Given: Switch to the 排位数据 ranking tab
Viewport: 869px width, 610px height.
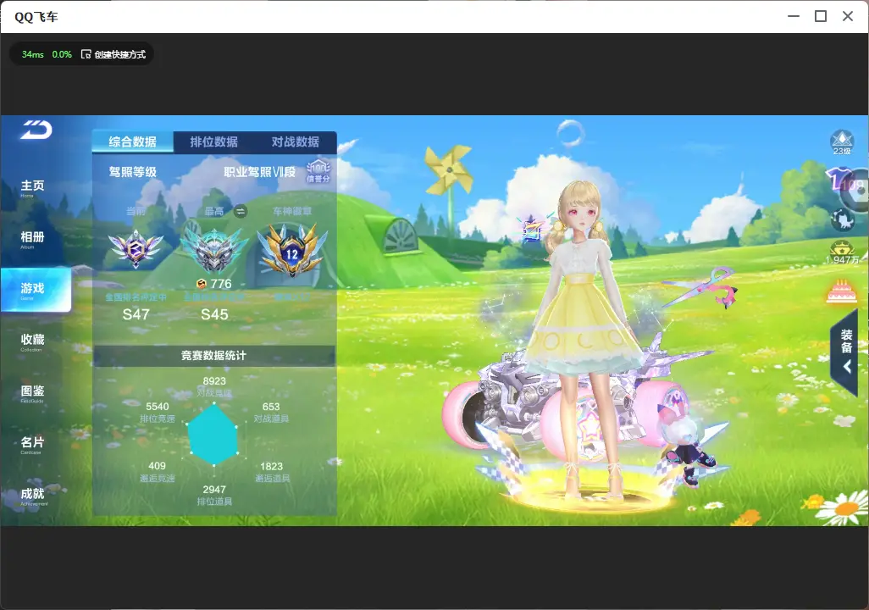Looking at the screenshot, I should [x=214, y=142].
